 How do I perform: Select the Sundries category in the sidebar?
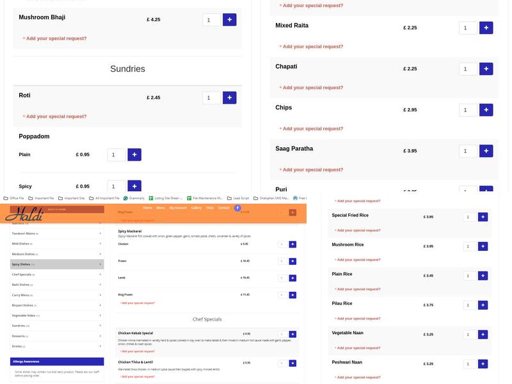click(56, 326)
